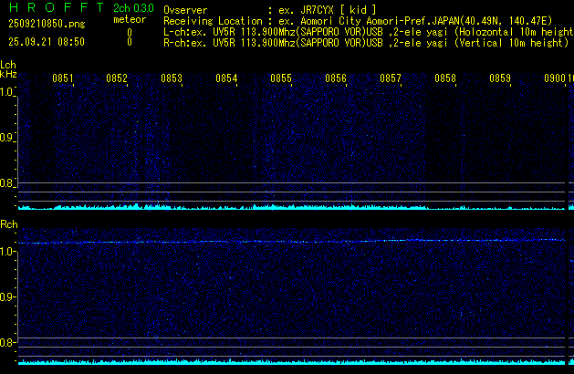Click the Lch channel label

pyautogui.click(x=8, y=66)
